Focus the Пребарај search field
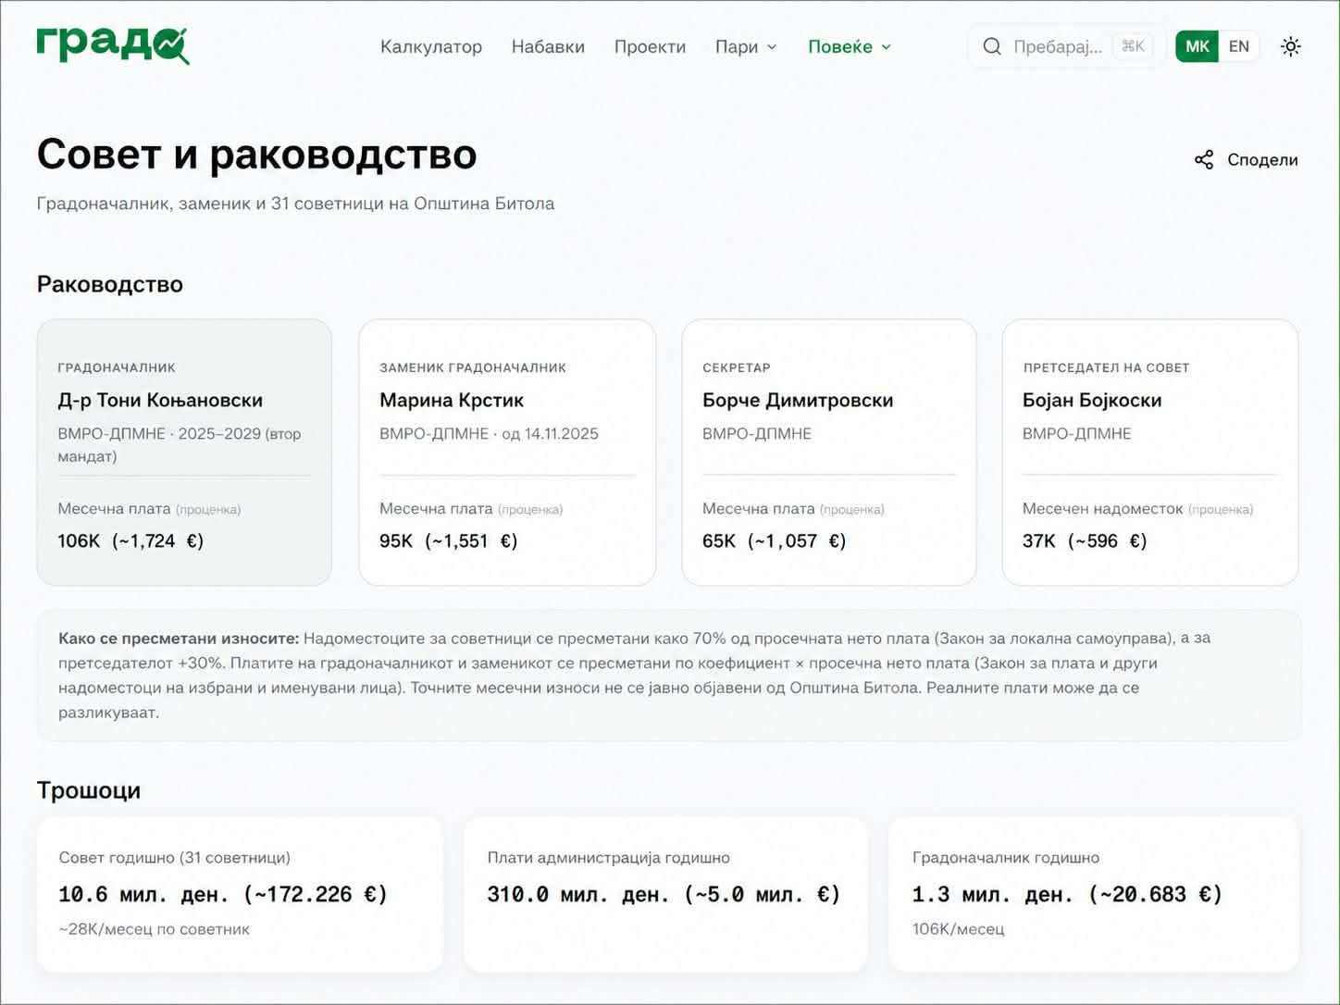 [1057, 46]
